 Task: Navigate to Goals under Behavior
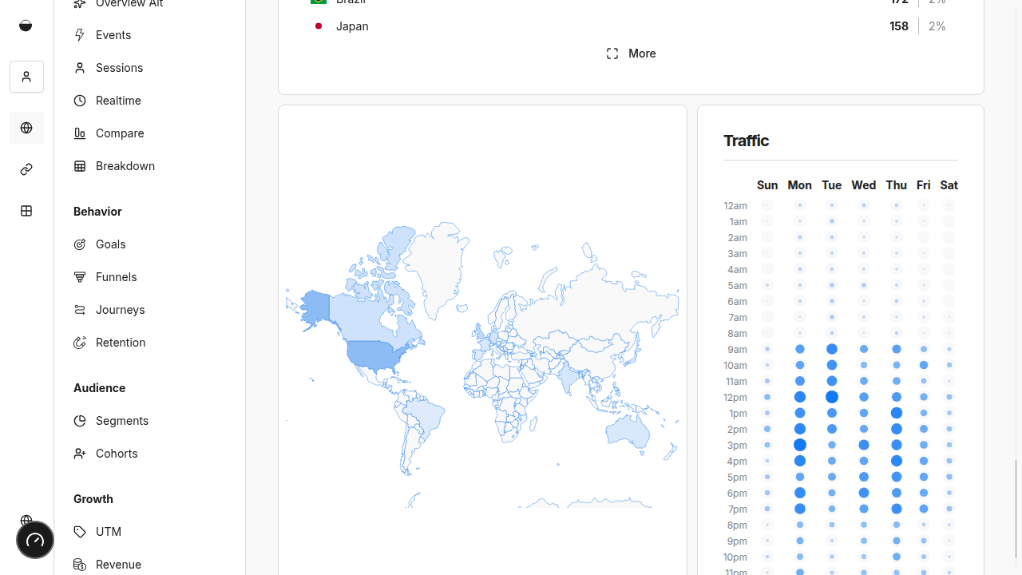(110, 244)
